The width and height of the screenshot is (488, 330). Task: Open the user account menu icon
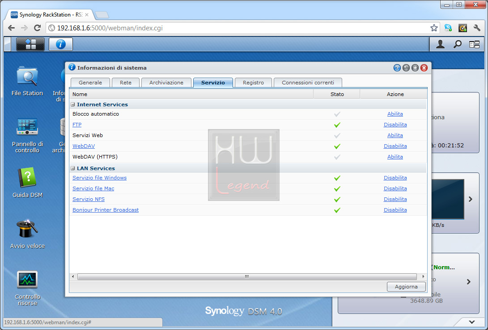(x=440, y=45)
